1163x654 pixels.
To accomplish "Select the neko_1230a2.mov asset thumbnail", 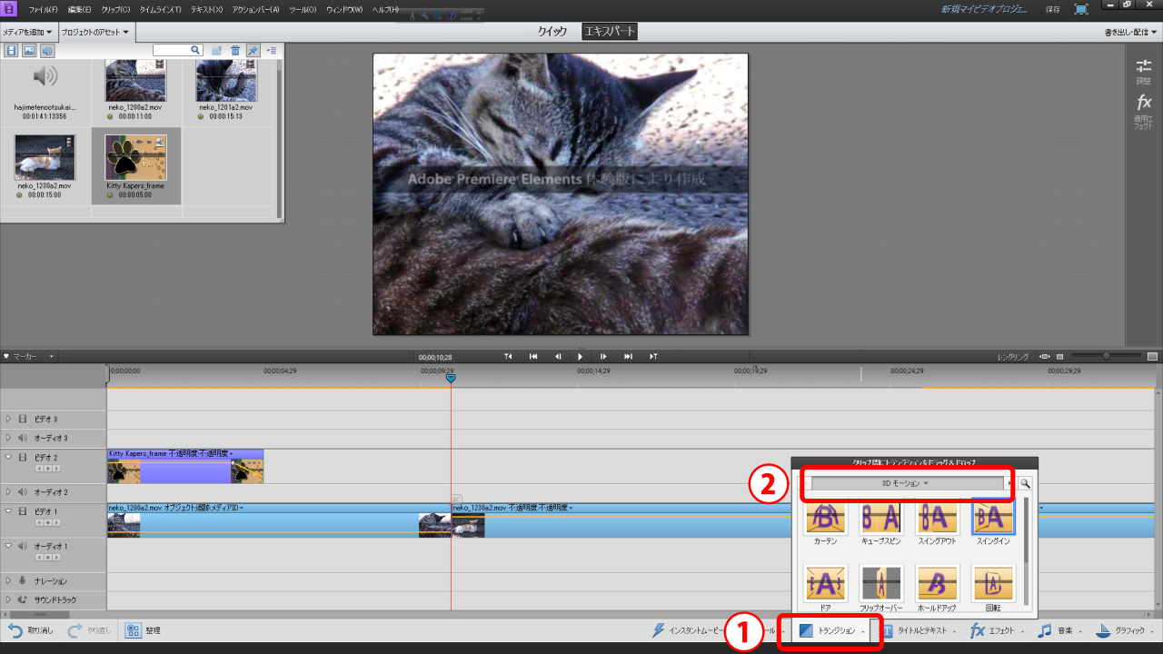I will click(45, 158).
